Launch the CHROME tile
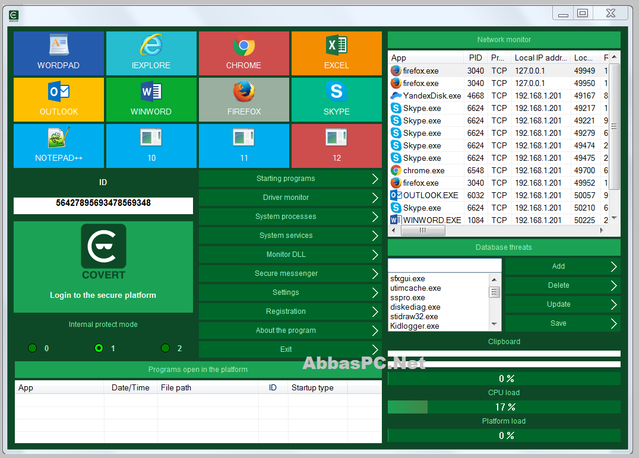Viewport: 639px width, 458px height. [243, 53]
